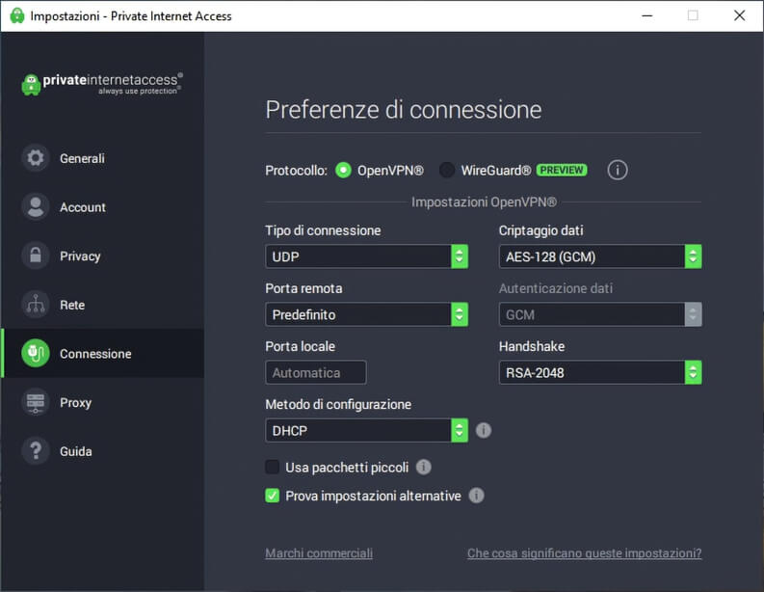Go to the Generali settings tab
The width and height of the screenshot is (764, 592).
click(103, 158)
